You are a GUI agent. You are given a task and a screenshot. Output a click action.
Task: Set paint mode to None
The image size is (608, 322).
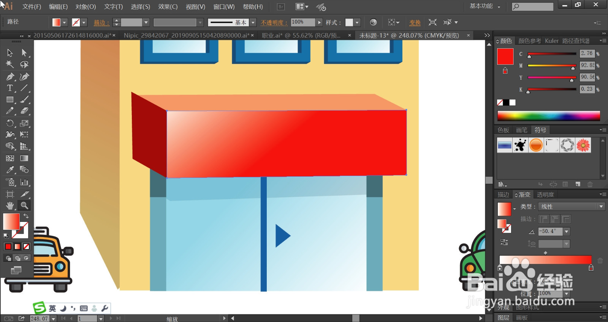coord(26,247)
